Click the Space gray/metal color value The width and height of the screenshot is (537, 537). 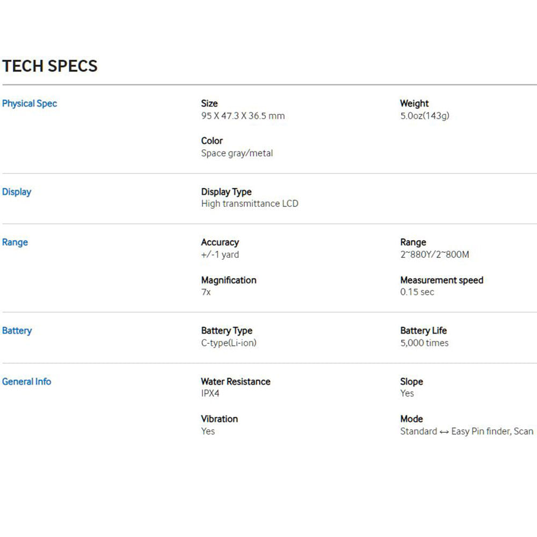click(x=237, y=153)
